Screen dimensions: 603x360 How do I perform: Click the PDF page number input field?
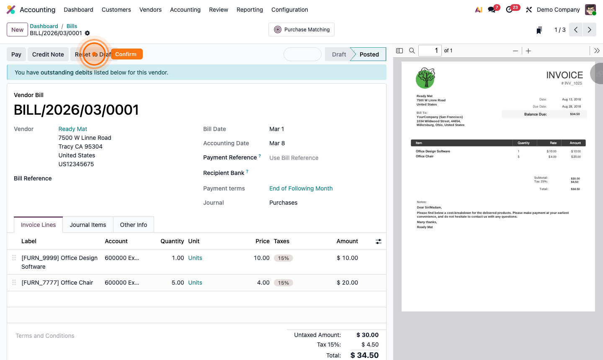[x=430, y=50]
